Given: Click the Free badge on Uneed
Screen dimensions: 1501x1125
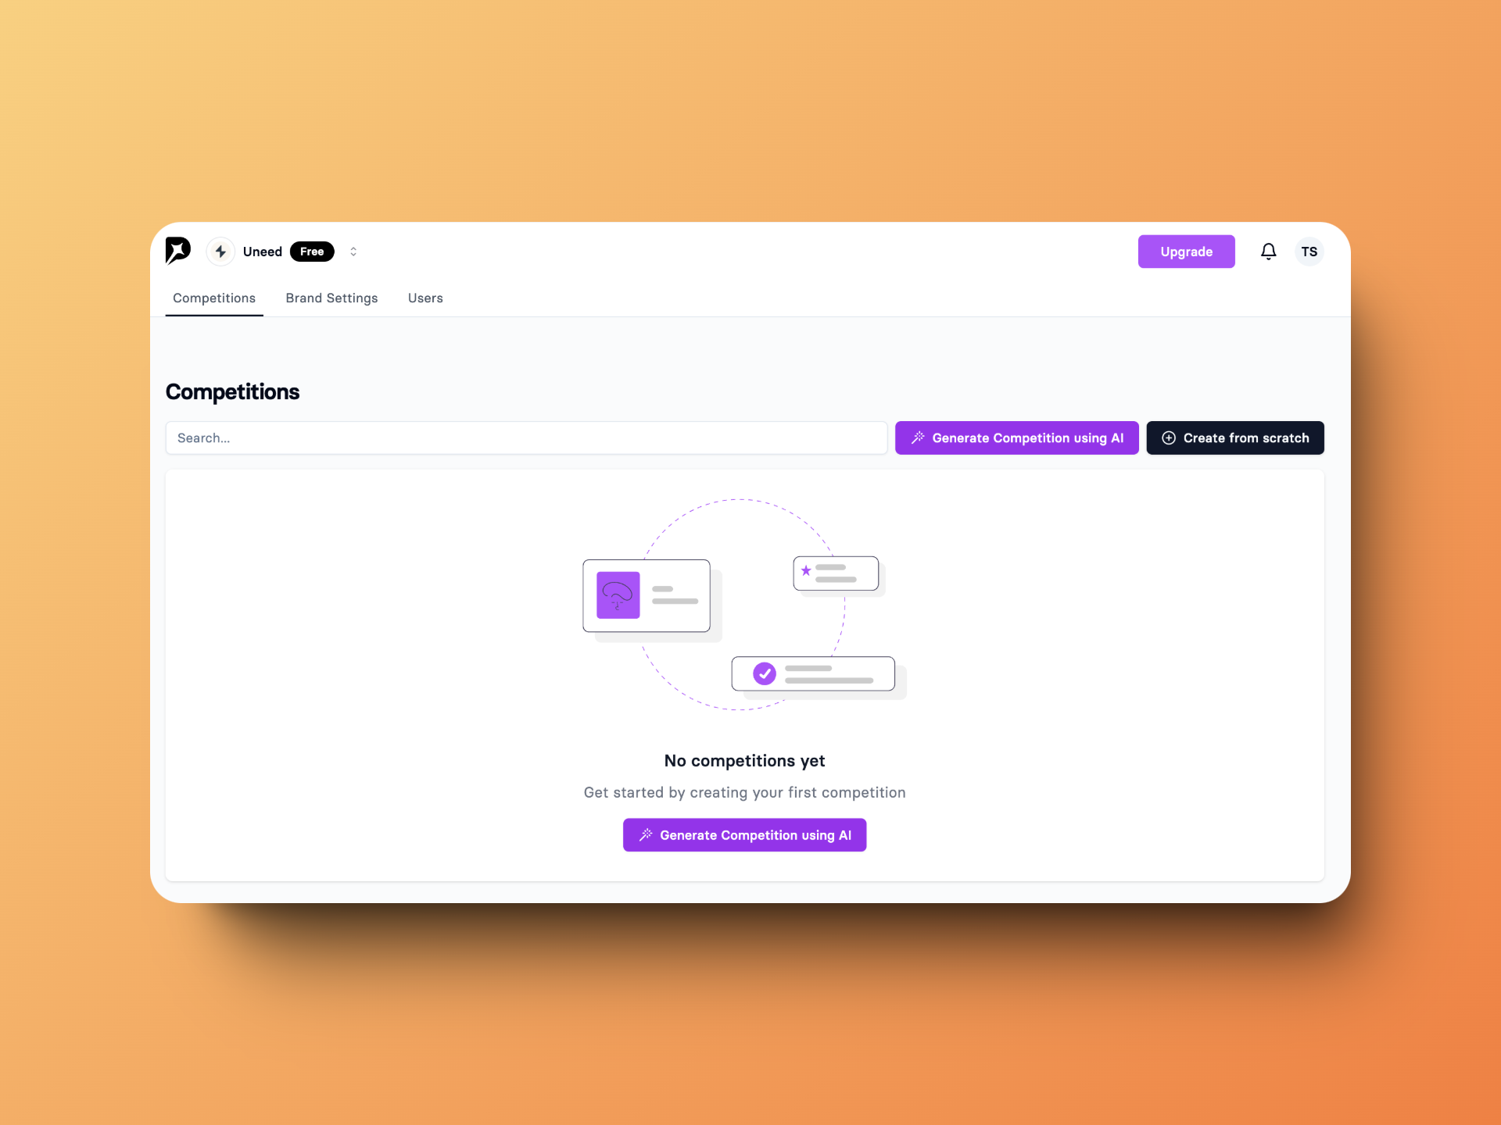Looking at the screenshot, I should (x=311, y=251).
